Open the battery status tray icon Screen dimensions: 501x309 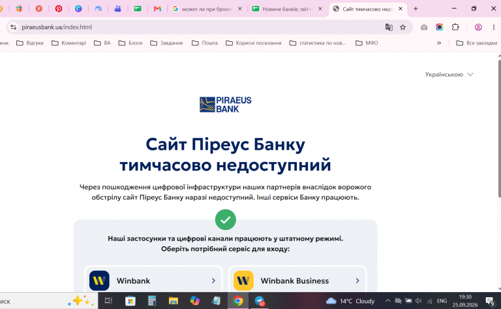408,301
